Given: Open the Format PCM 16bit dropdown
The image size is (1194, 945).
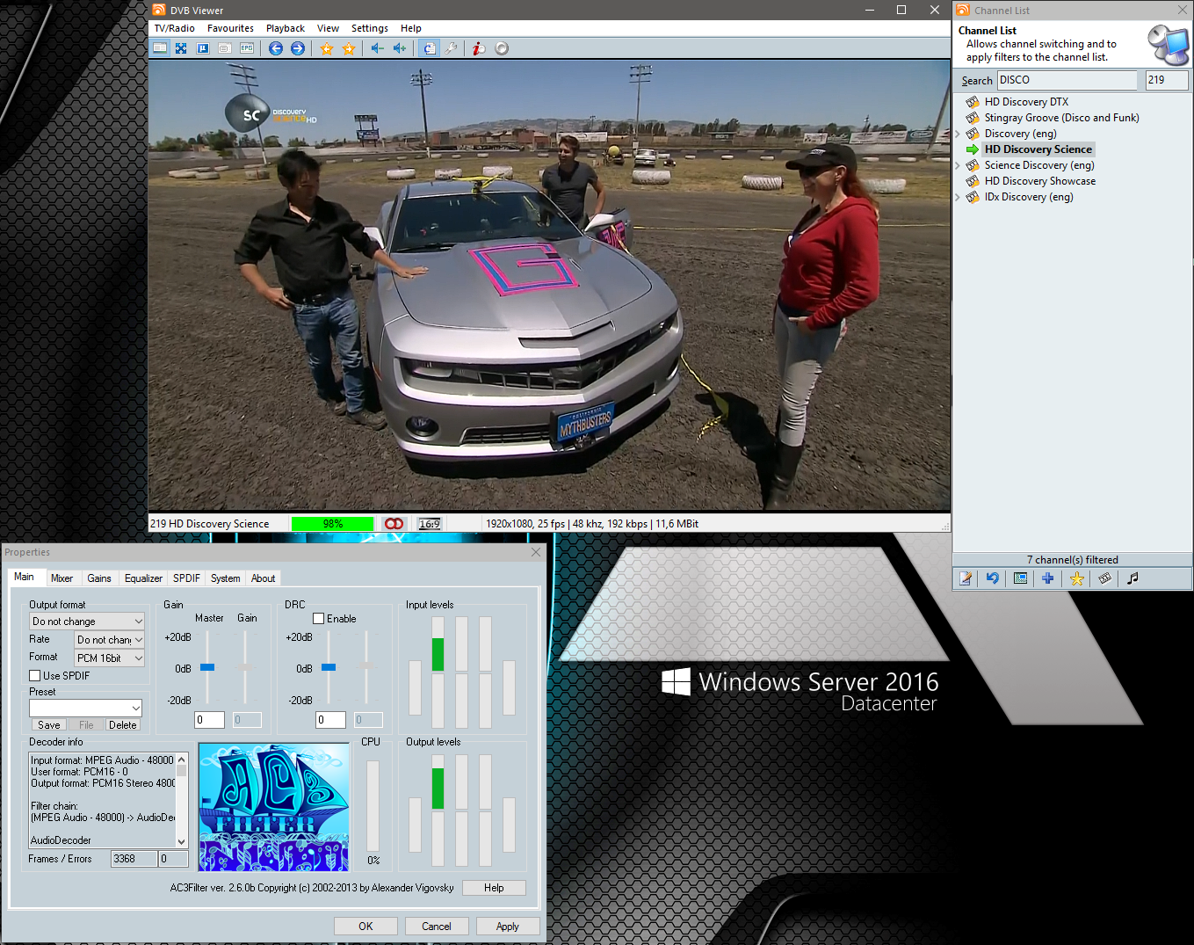Looking at the screenshot, I should pos(110,658).
